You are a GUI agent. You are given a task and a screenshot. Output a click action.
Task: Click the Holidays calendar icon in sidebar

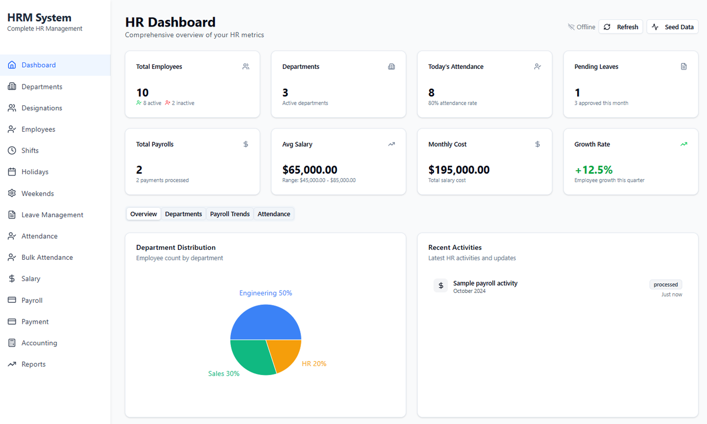(12, 172)
